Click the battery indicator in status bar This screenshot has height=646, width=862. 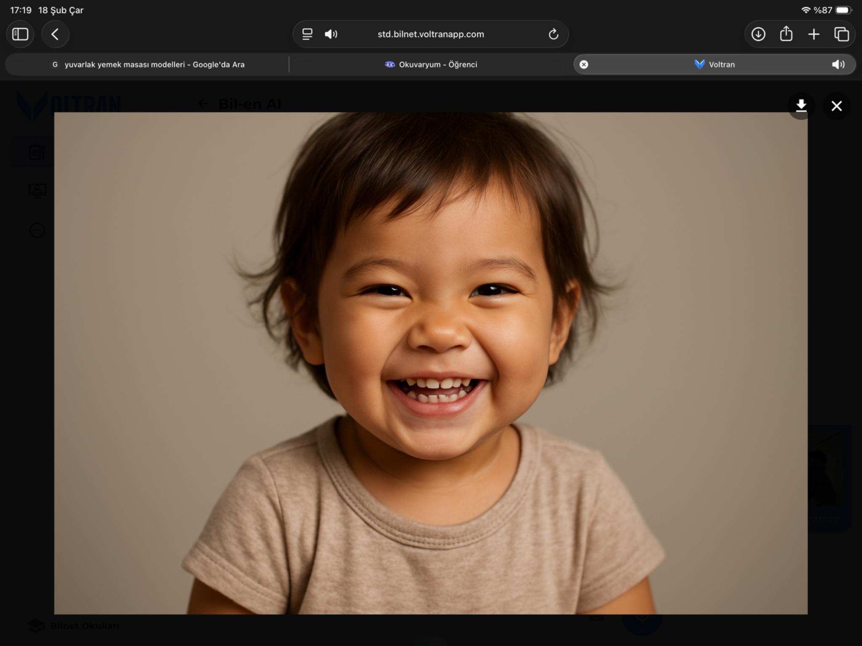tap(843, 10)
